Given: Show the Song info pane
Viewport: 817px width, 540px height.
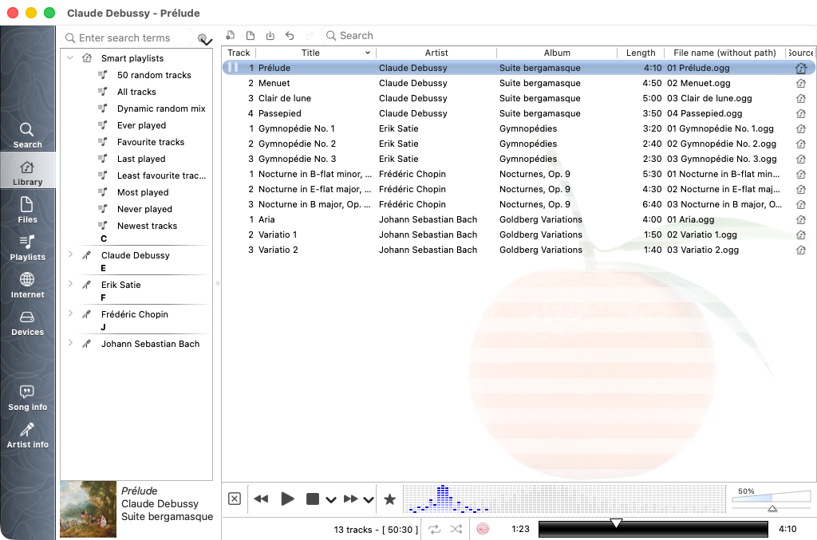Looking at the screenshot, I should 27,398.
